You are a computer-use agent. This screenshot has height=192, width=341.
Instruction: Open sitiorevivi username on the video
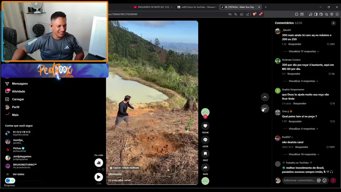click(115, 174)
